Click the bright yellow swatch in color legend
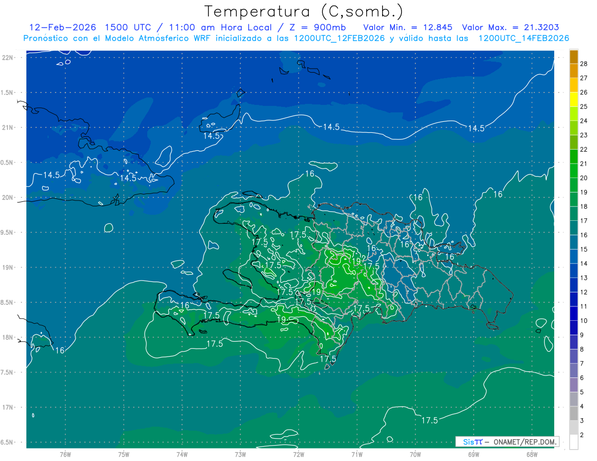 574,99
